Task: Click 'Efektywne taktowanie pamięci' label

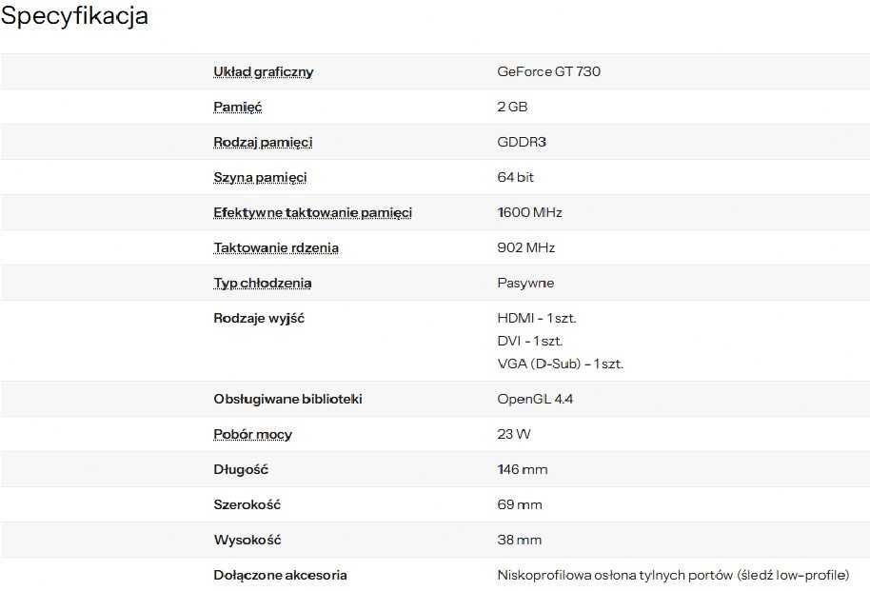Action: point(313,213)
